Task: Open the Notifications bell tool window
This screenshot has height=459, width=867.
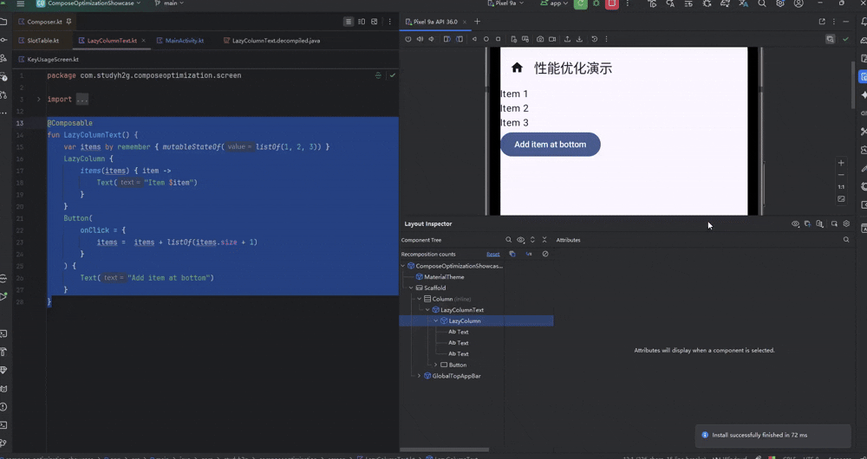Action: [864, 22]
